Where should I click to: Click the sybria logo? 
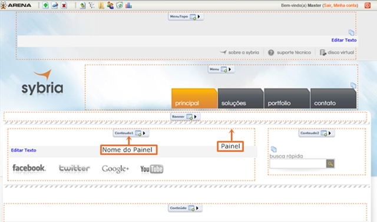coord(42,82)
